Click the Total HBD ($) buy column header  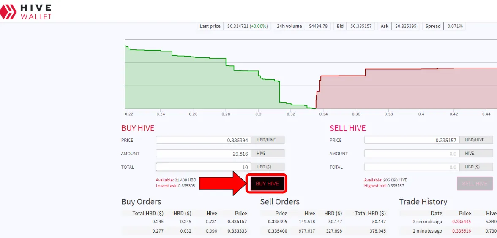click(148, 214)
